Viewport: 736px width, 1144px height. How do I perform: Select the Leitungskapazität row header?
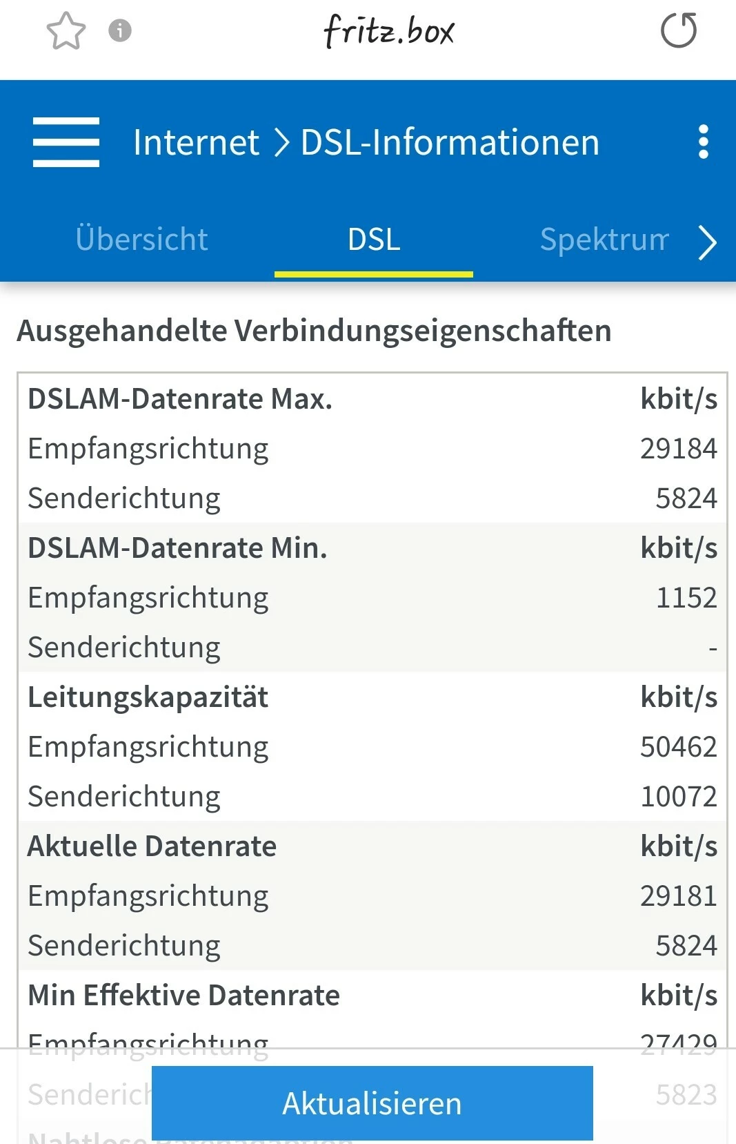148,697
